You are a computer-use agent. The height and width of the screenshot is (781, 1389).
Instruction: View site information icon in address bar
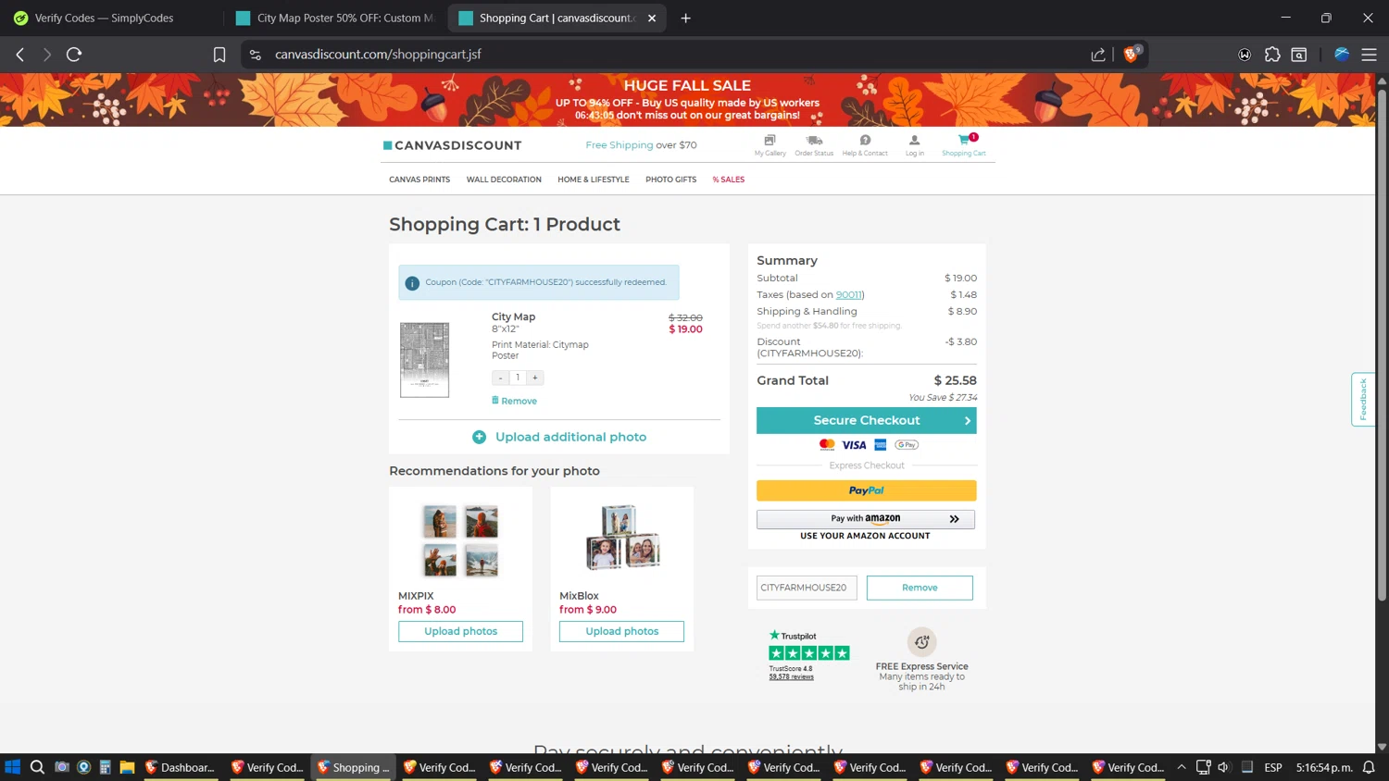point(256,55)
